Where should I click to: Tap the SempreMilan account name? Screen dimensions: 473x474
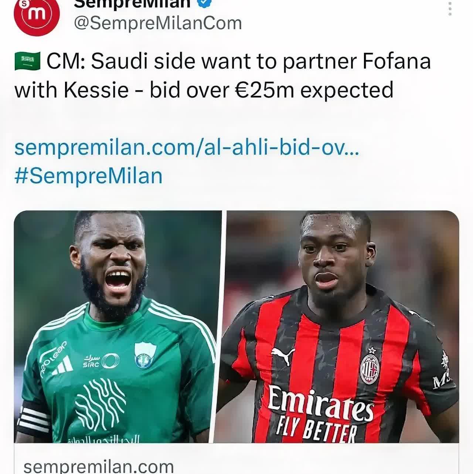132,3
